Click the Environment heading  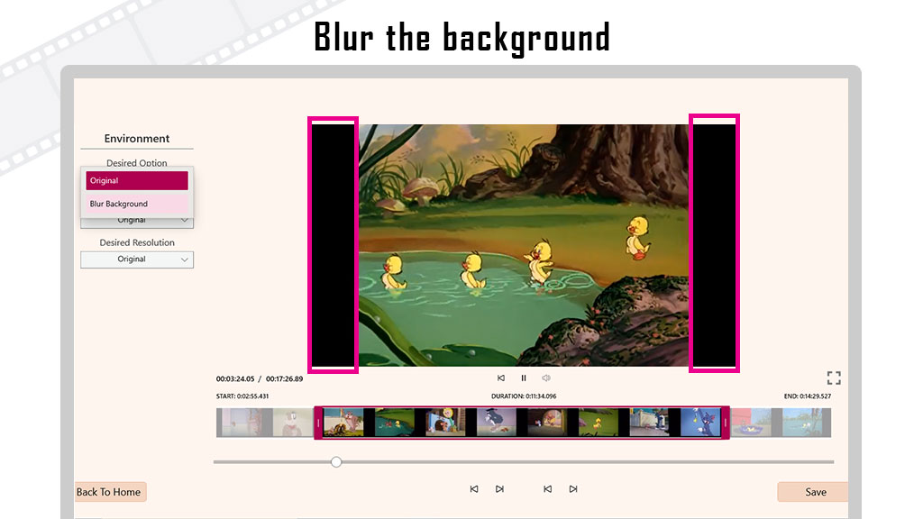(137, 138)
